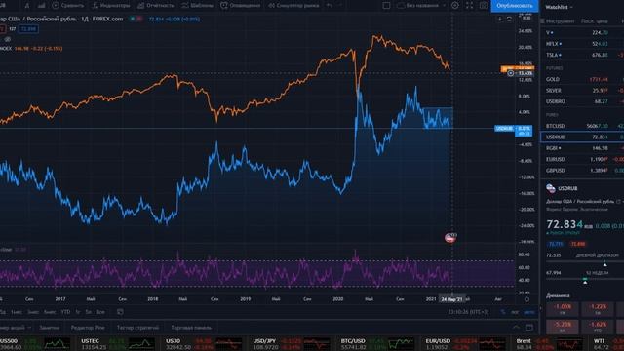This screenshot has height=351, width=624.
Task: Select the 5л (5 years) range
Action: point(89,312)
